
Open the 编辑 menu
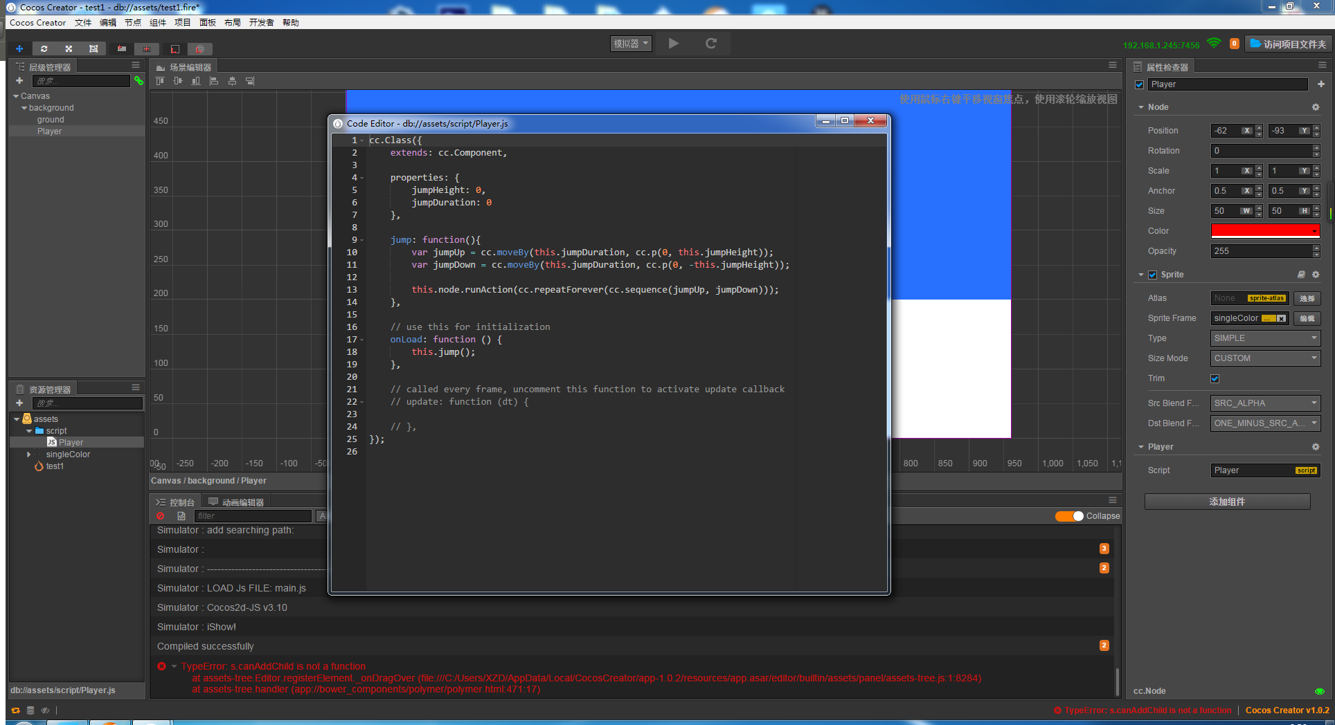point(108,23)
